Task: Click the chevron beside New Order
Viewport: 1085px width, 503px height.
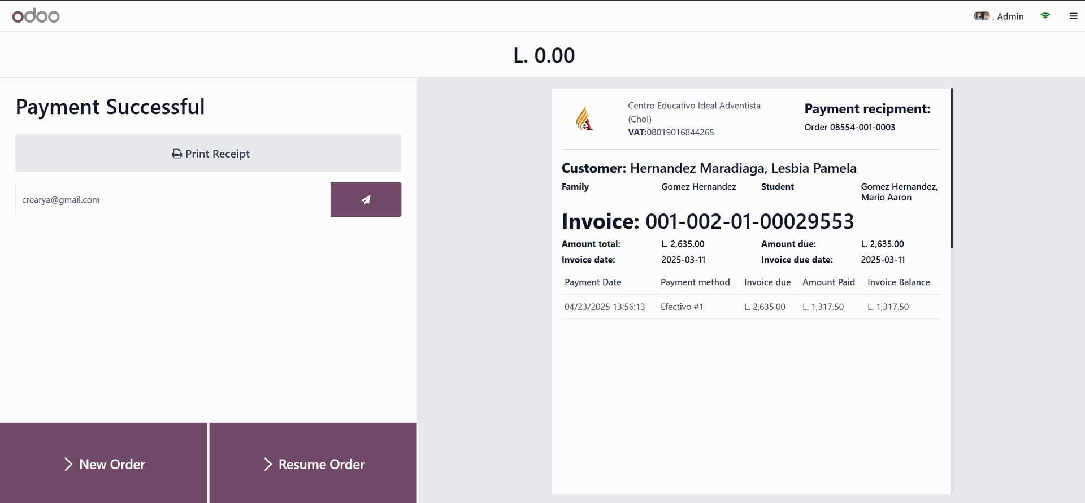Action: click(x=68, y=464)
